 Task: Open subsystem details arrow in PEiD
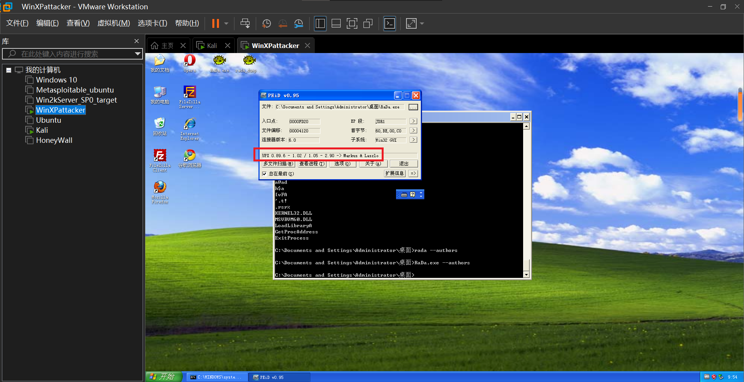point(413,140)
